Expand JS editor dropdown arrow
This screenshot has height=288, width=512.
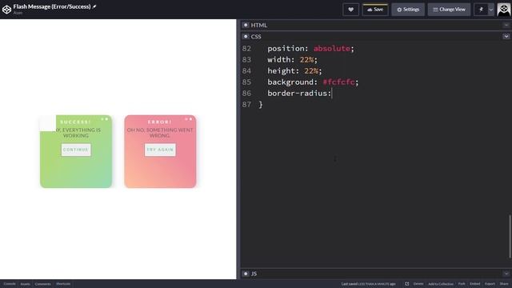506,274
